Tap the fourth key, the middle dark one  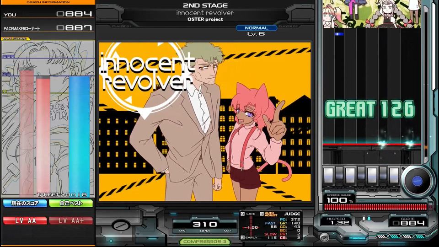point(361,174)
